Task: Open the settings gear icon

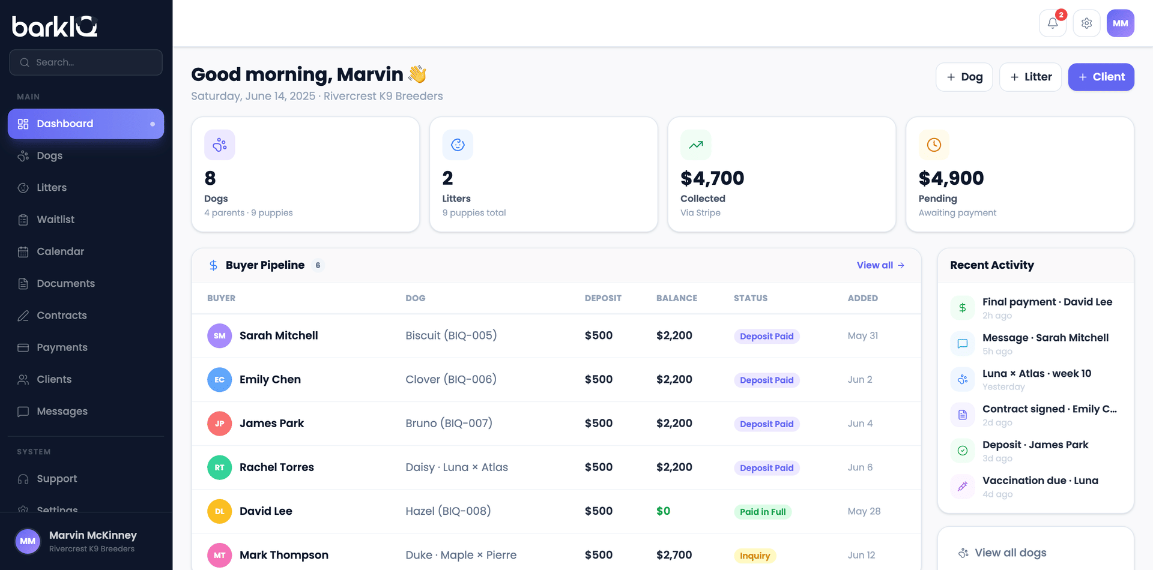Action: pos(1086,23)
